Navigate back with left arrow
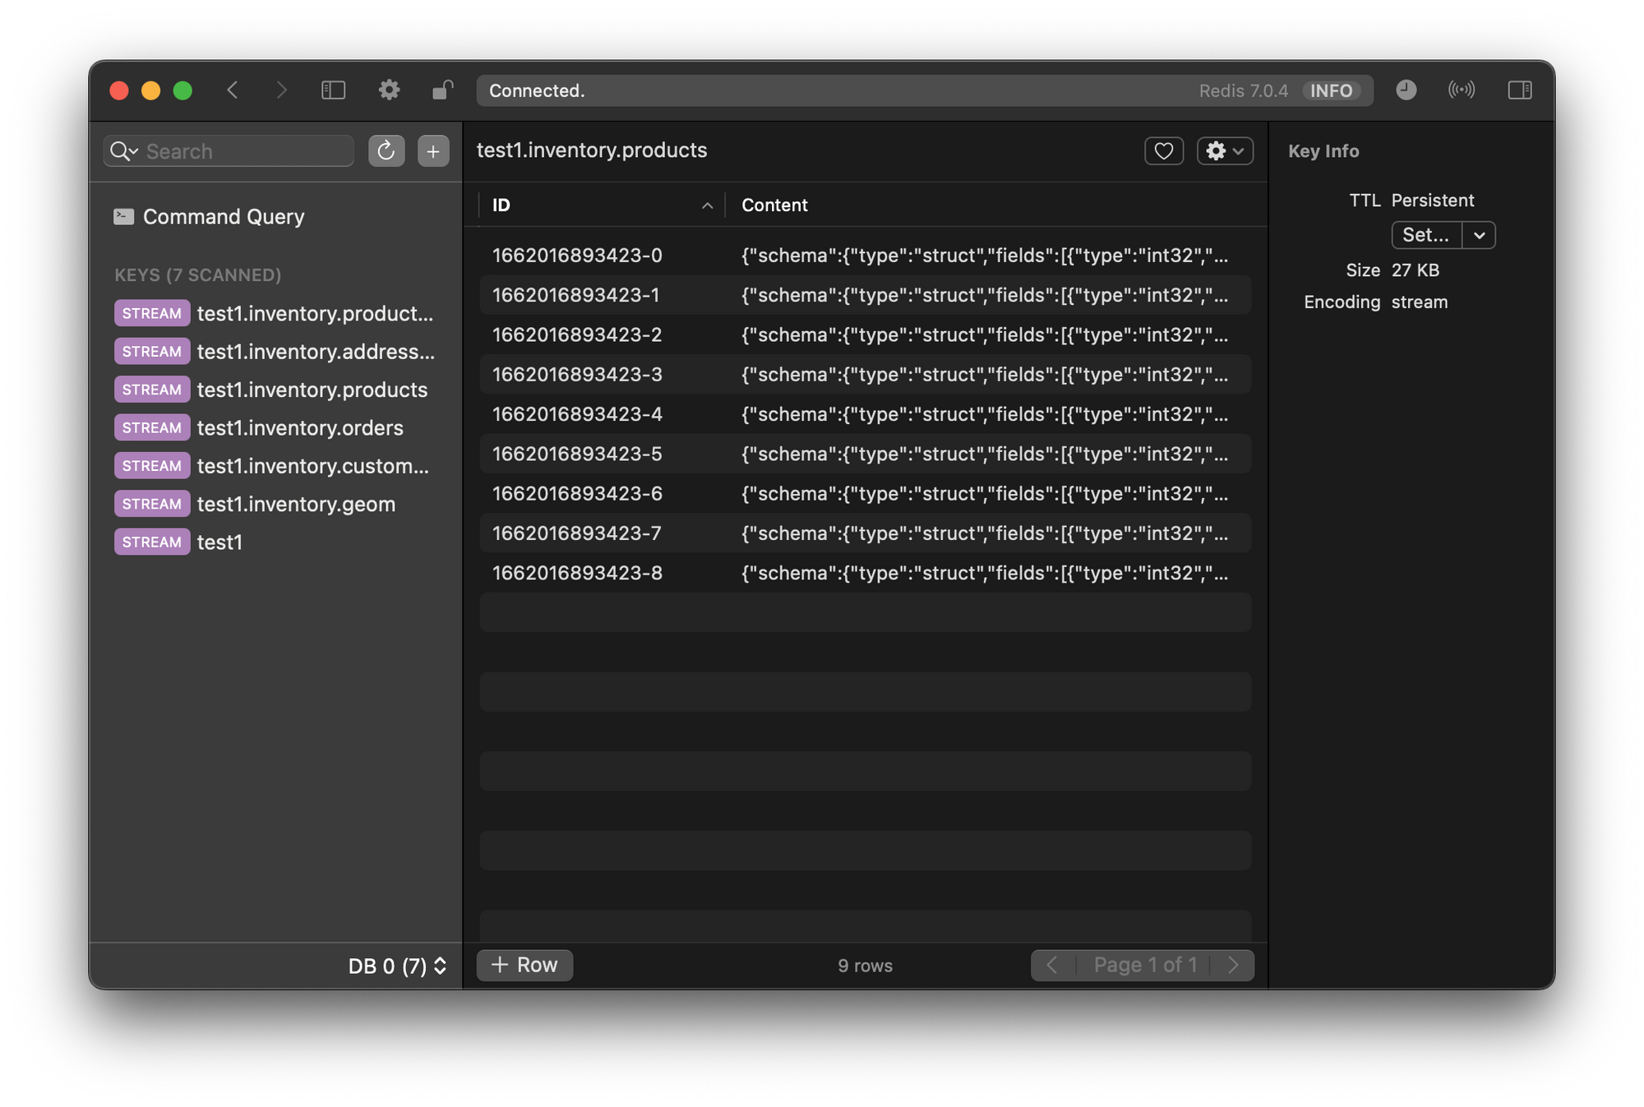The image size is (1644, 1107). [x=233, y=90]
